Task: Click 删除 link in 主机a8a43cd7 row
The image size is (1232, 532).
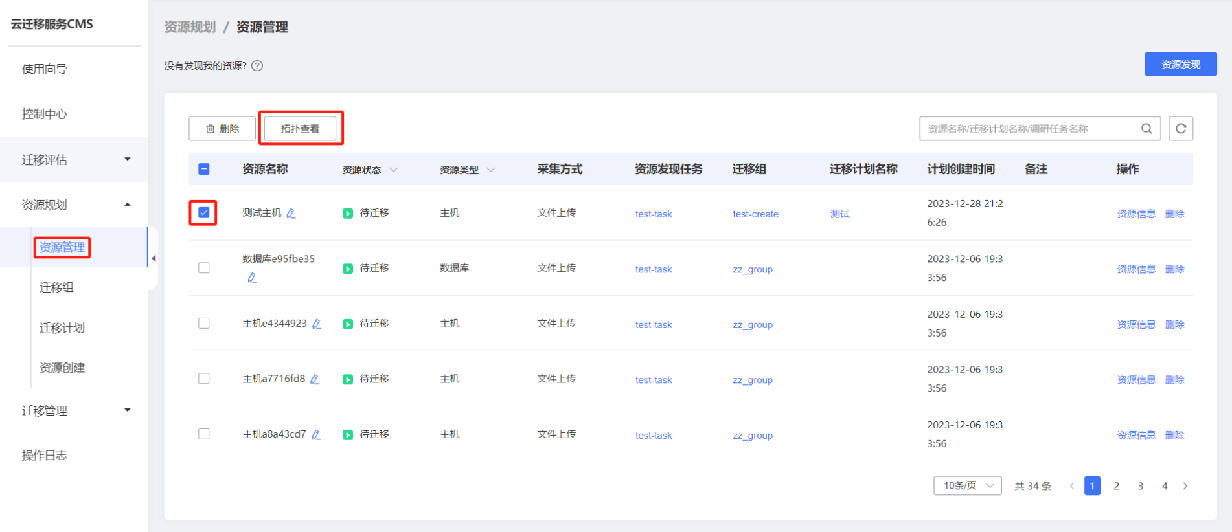Action: coord(1174,435)
